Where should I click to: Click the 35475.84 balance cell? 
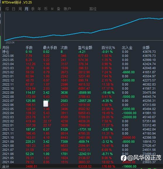pyautogui.click(x=149, y=93)
